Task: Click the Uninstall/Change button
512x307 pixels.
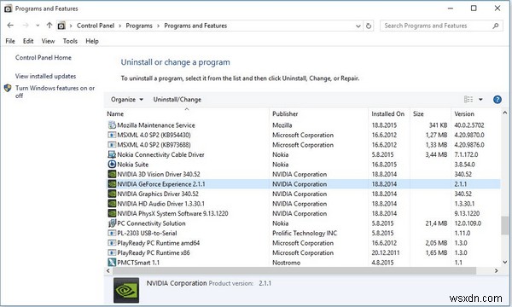Action: (177, 100)
